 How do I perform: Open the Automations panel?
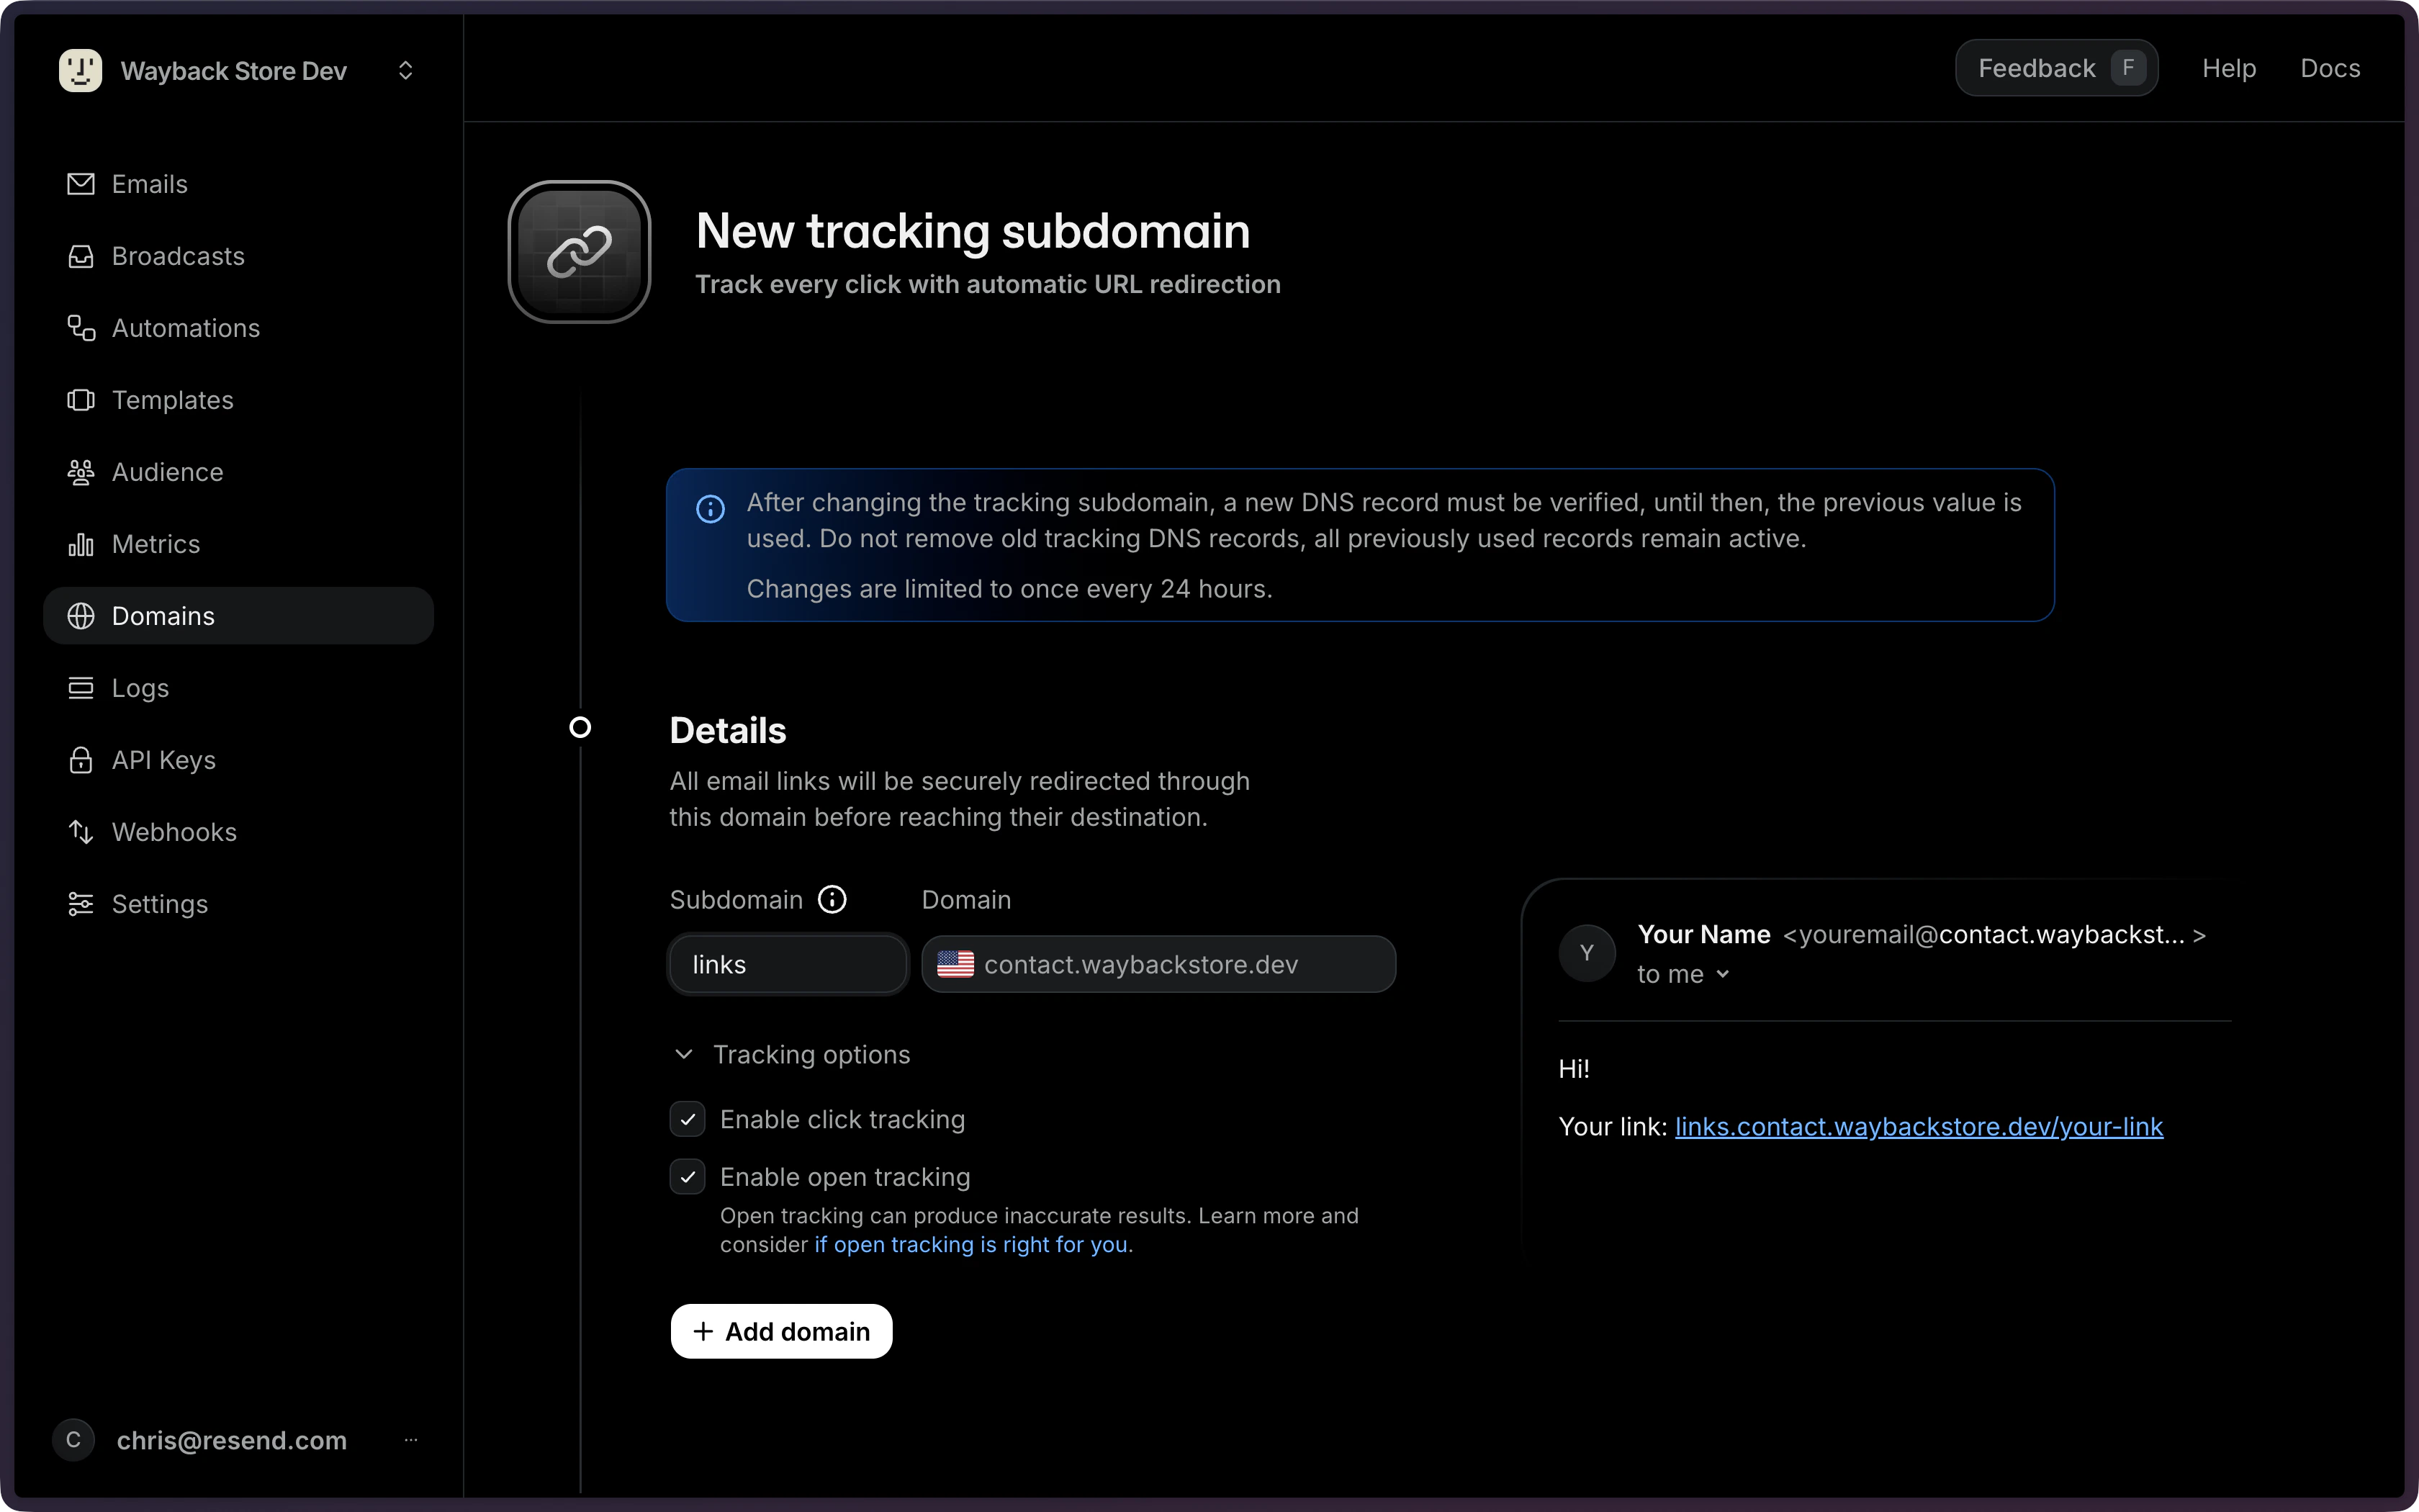click(186, 328)
